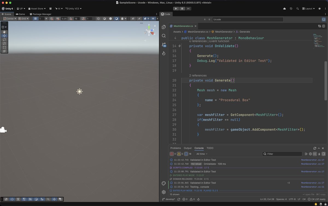Toggle the bottom panel layout button
The width and height of the screenshot is (328, 206).
pos(324,19)
